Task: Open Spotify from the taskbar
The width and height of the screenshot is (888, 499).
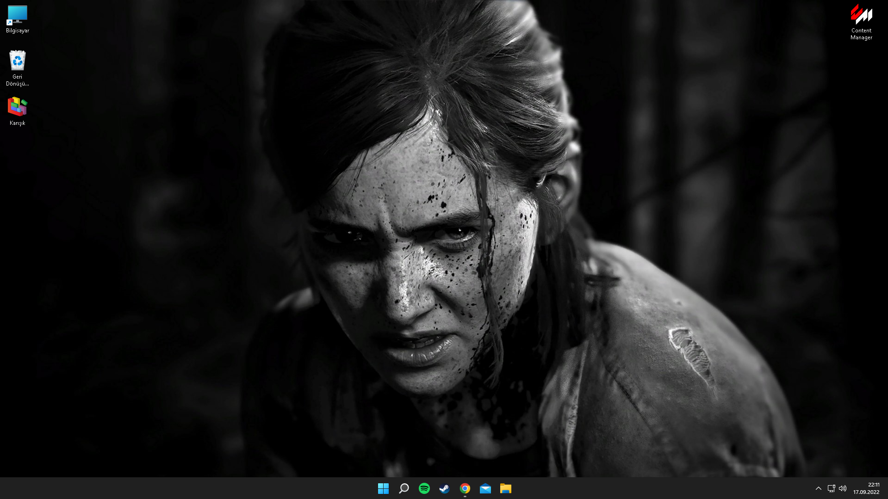Action: pyautogui.click(x=424, y=488)
